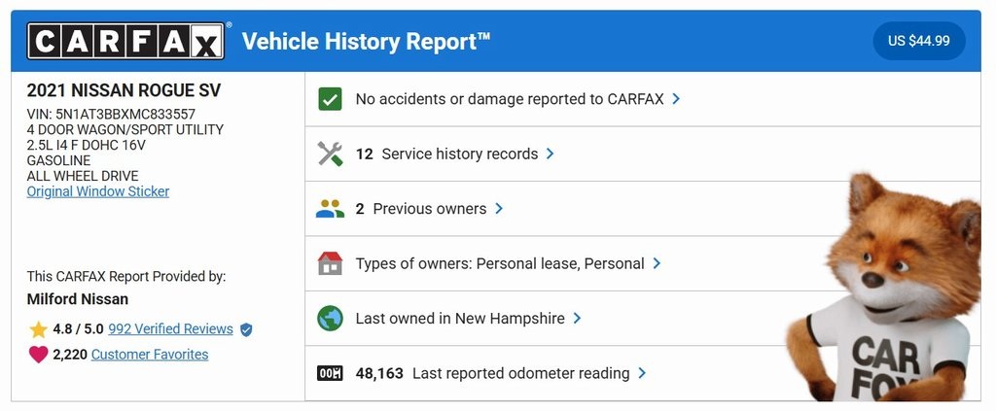
Task: Open the Original Window Sticker link
Action: [x=98, y=191]
